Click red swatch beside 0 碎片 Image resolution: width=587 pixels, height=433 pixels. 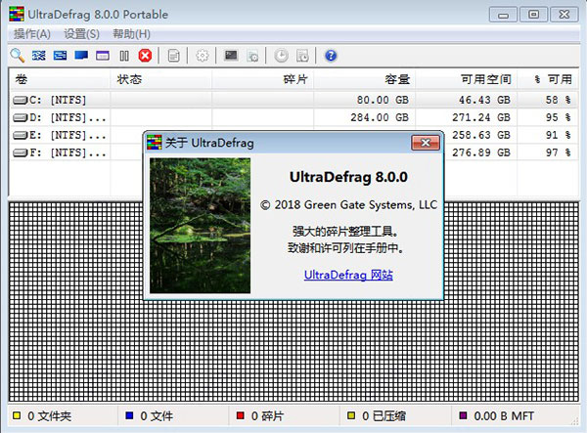(241, 415)
